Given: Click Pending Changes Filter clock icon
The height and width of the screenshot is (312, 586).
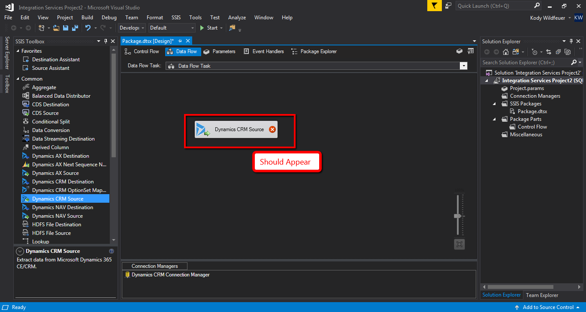Looking at the screenshot, I should tap(534, 52).
